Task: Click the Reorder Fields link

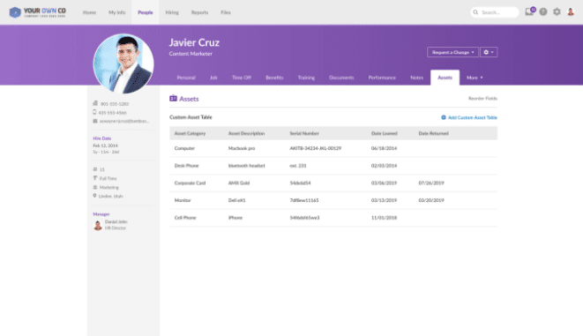Action: pyautogui.click(x=482, y=98)
